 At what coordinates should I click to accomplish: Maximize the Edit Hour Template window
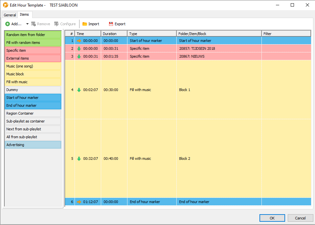(292, 5)
